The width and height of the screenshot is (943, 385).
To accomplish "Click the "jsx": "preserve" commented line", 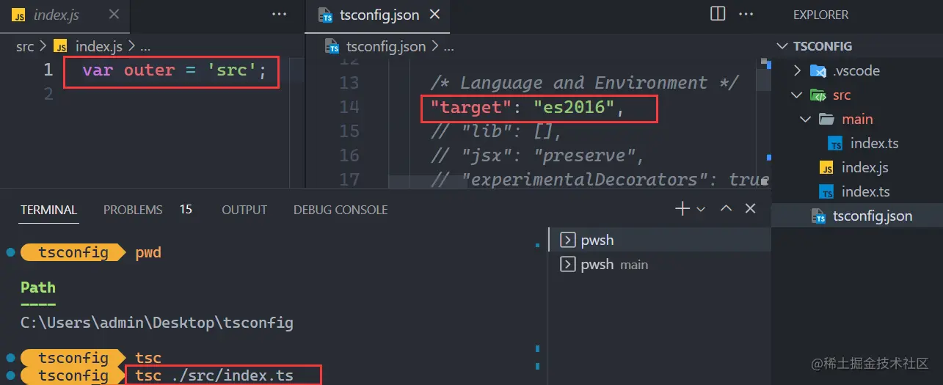I will tap(536, 155).
